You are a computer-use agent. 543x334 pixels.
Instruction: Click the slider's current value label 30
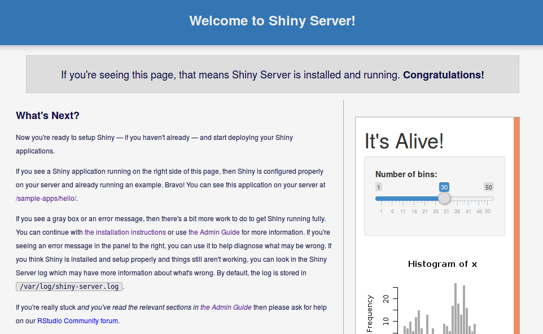point(444,187)
